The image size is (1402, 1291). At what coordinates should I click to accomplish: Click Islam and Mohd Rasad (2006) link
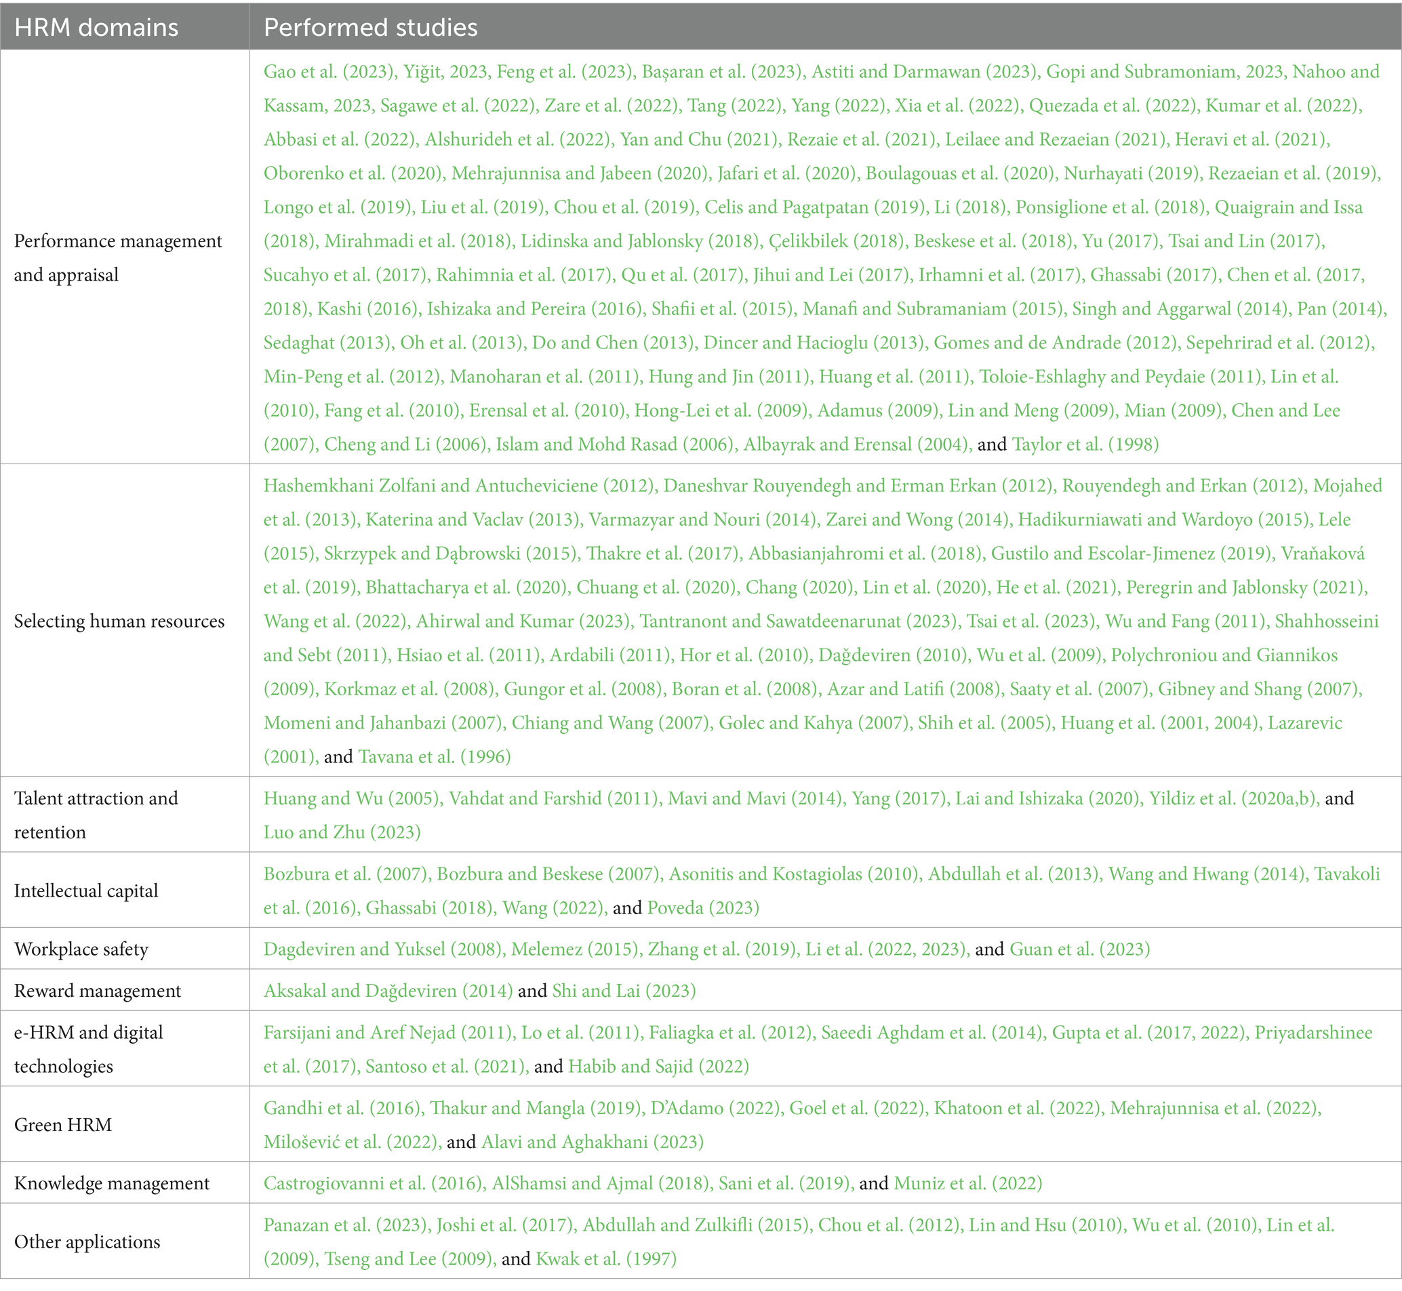point(613,445)
